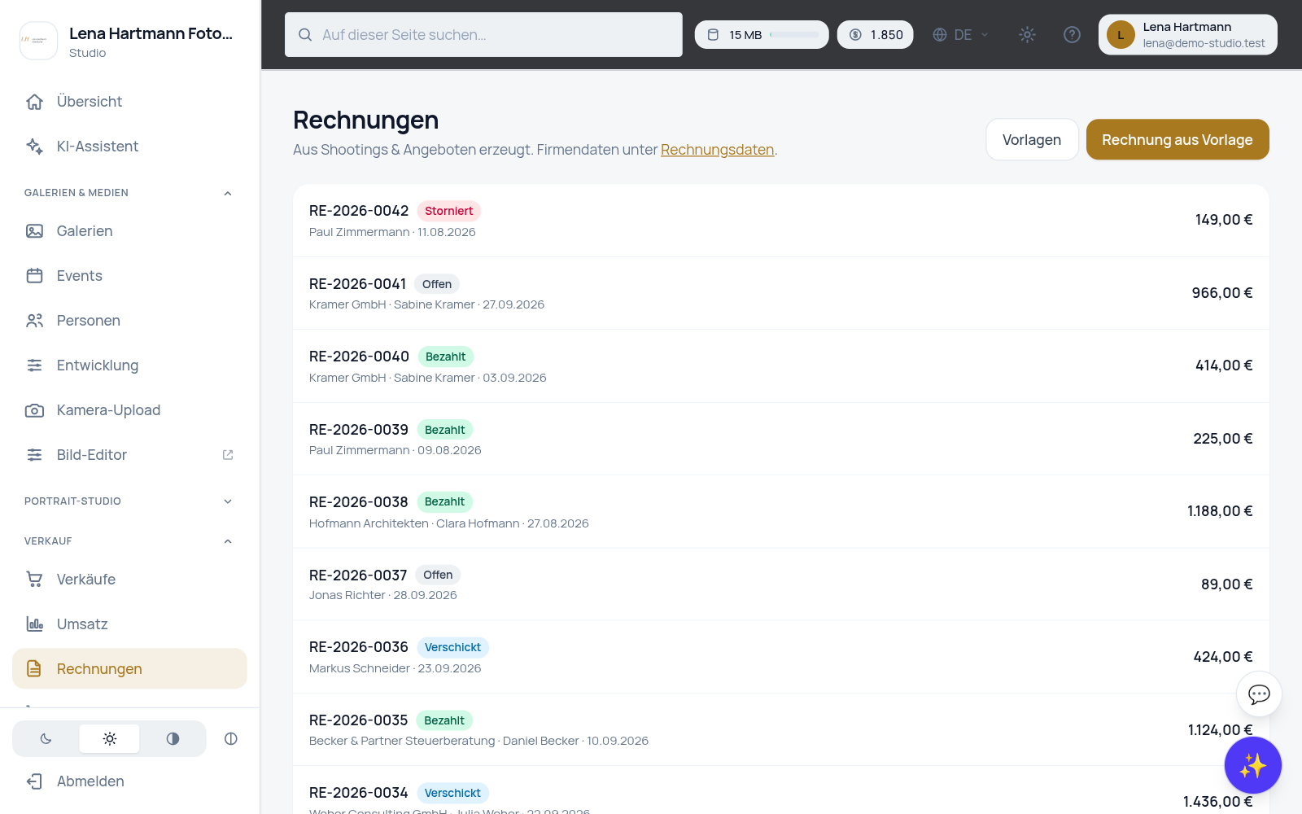The width and height of the screenshot is (1302, 814).
Task: Click the Abmelden logout icon
Action: tap(34, 781)
